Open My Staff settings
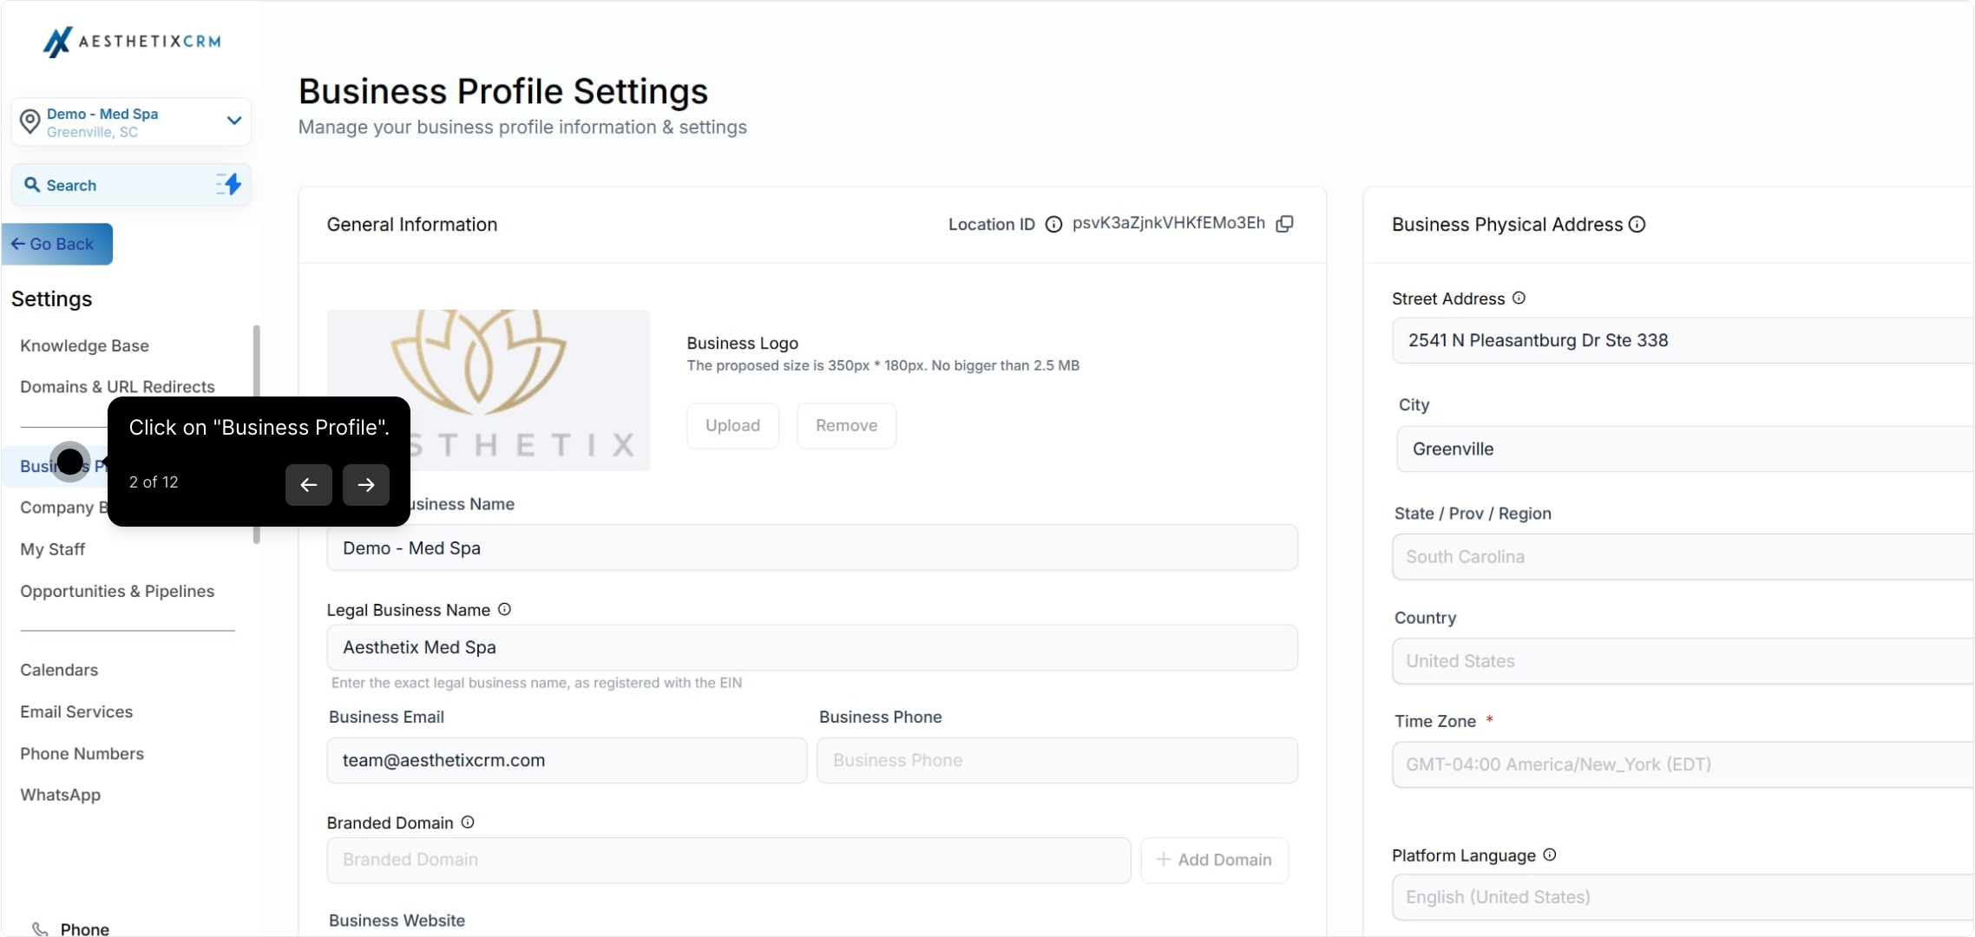Image resolution: width=1975 pixels, height=937 pixels. coord(52,549)
